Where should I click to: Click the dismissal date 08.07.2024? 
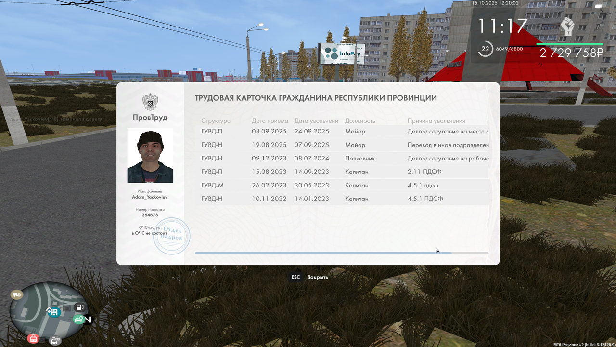coord(312,158)
